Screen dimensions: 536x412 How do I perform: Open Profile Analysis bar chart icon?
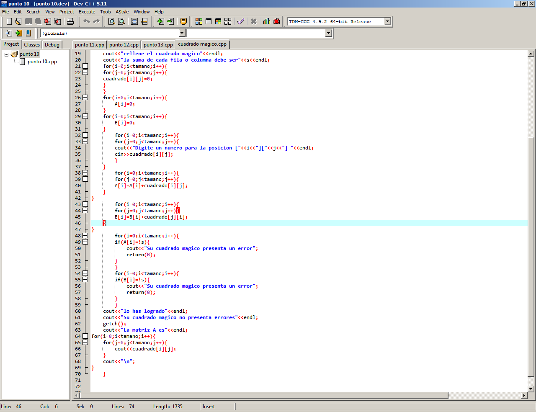click(266, 21)
